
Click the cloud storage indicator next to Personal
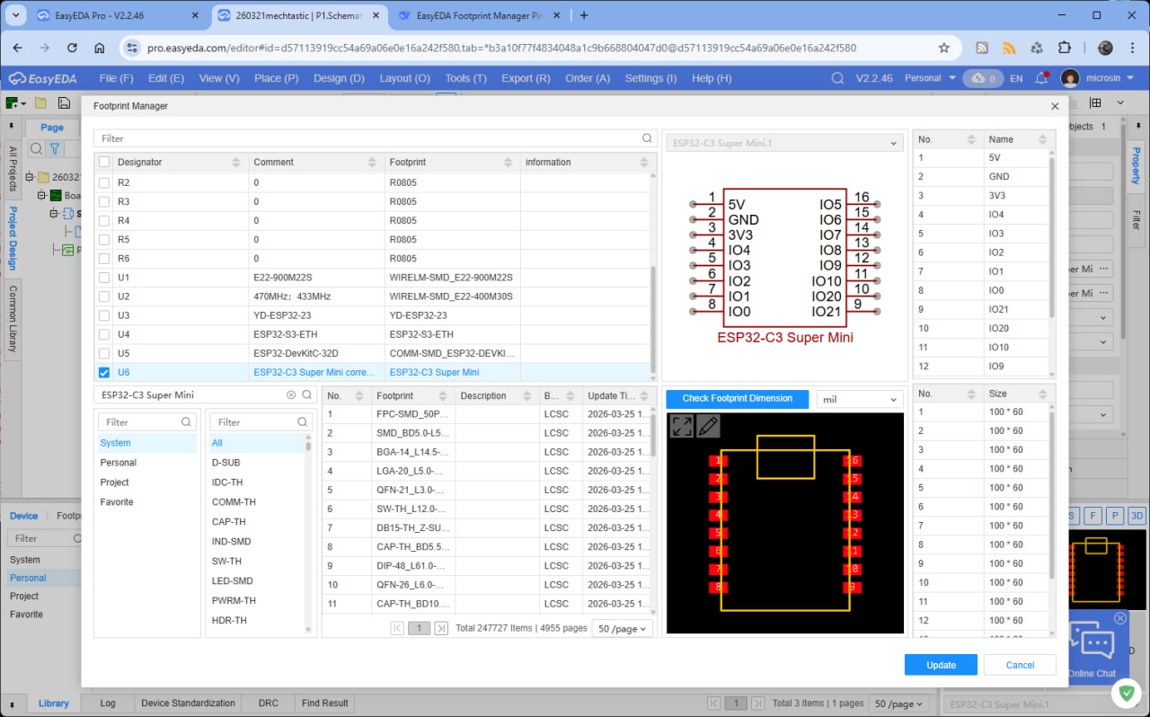click(x=983, y=78)
